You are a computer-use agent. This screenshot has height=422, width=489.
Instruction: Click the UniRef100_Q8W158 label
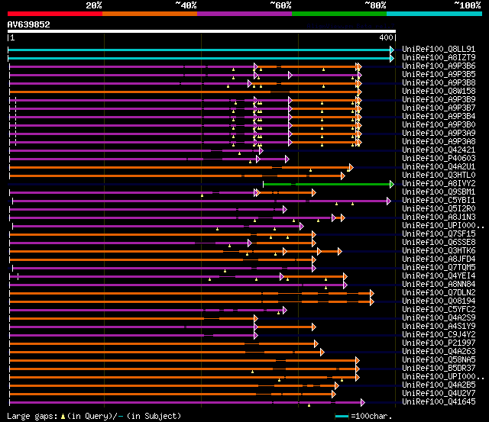coord(439,92)
